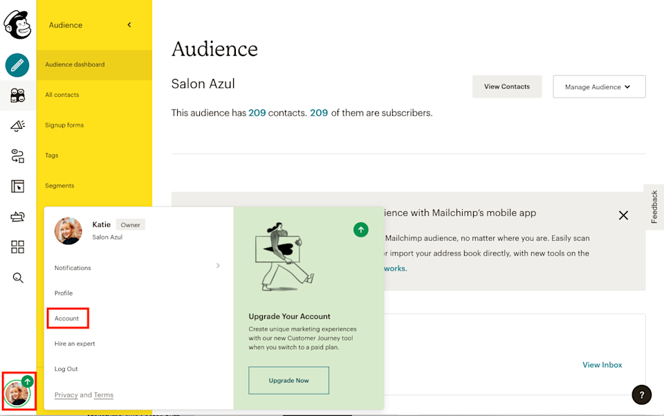Screen dimensions: 664x416
Task: Select the Create pencil icon
Action: click(17, 65)
